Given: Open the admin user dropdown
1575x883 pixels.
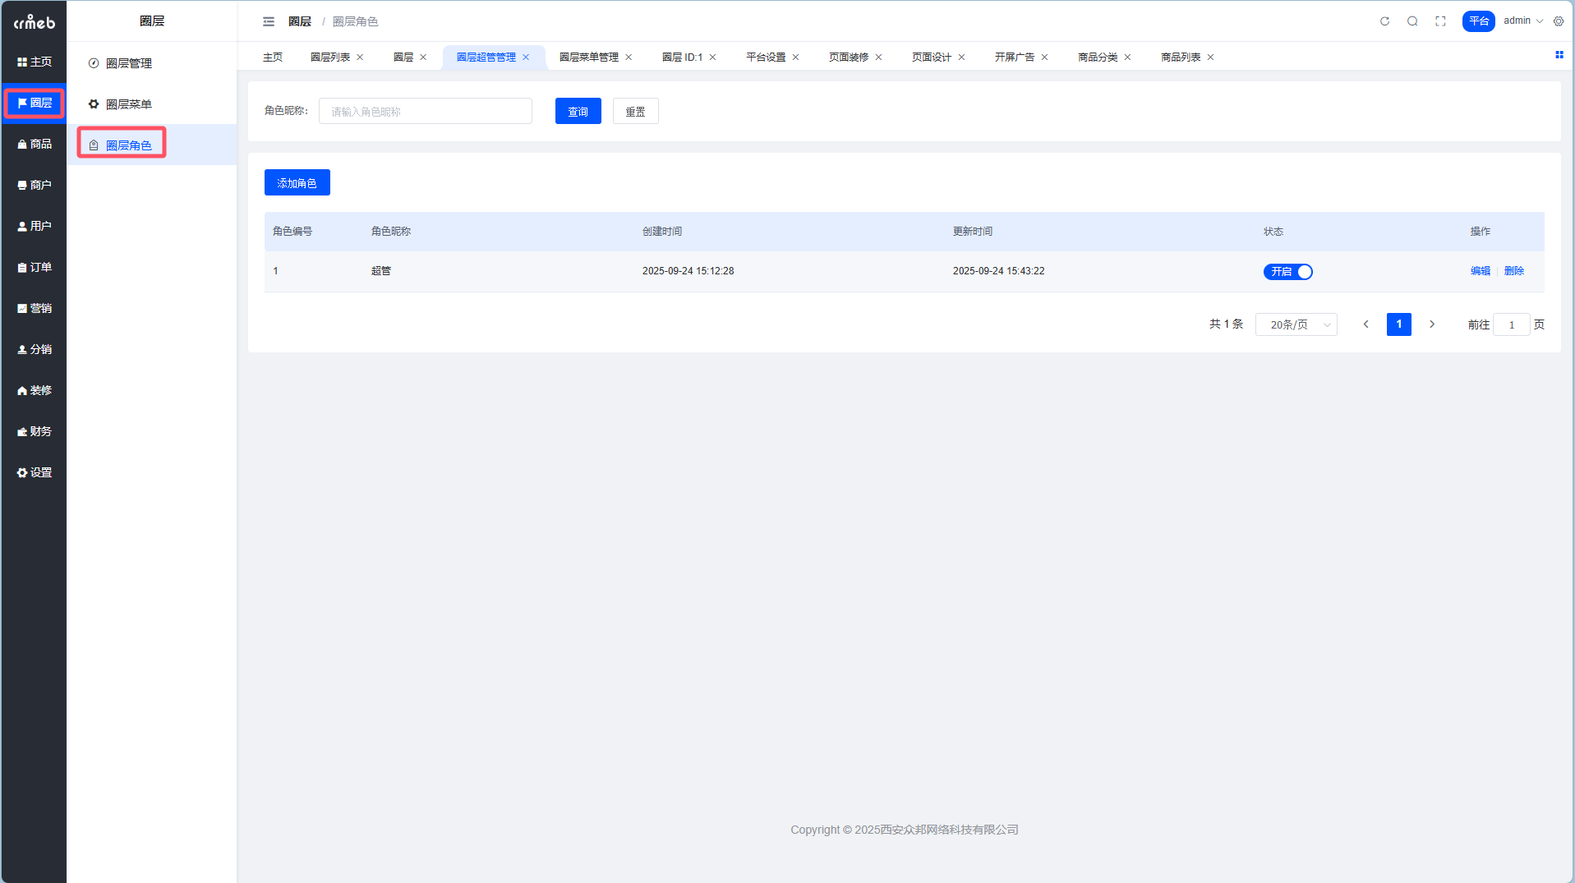Looking at the screenshot, I should coord(1522,21).
